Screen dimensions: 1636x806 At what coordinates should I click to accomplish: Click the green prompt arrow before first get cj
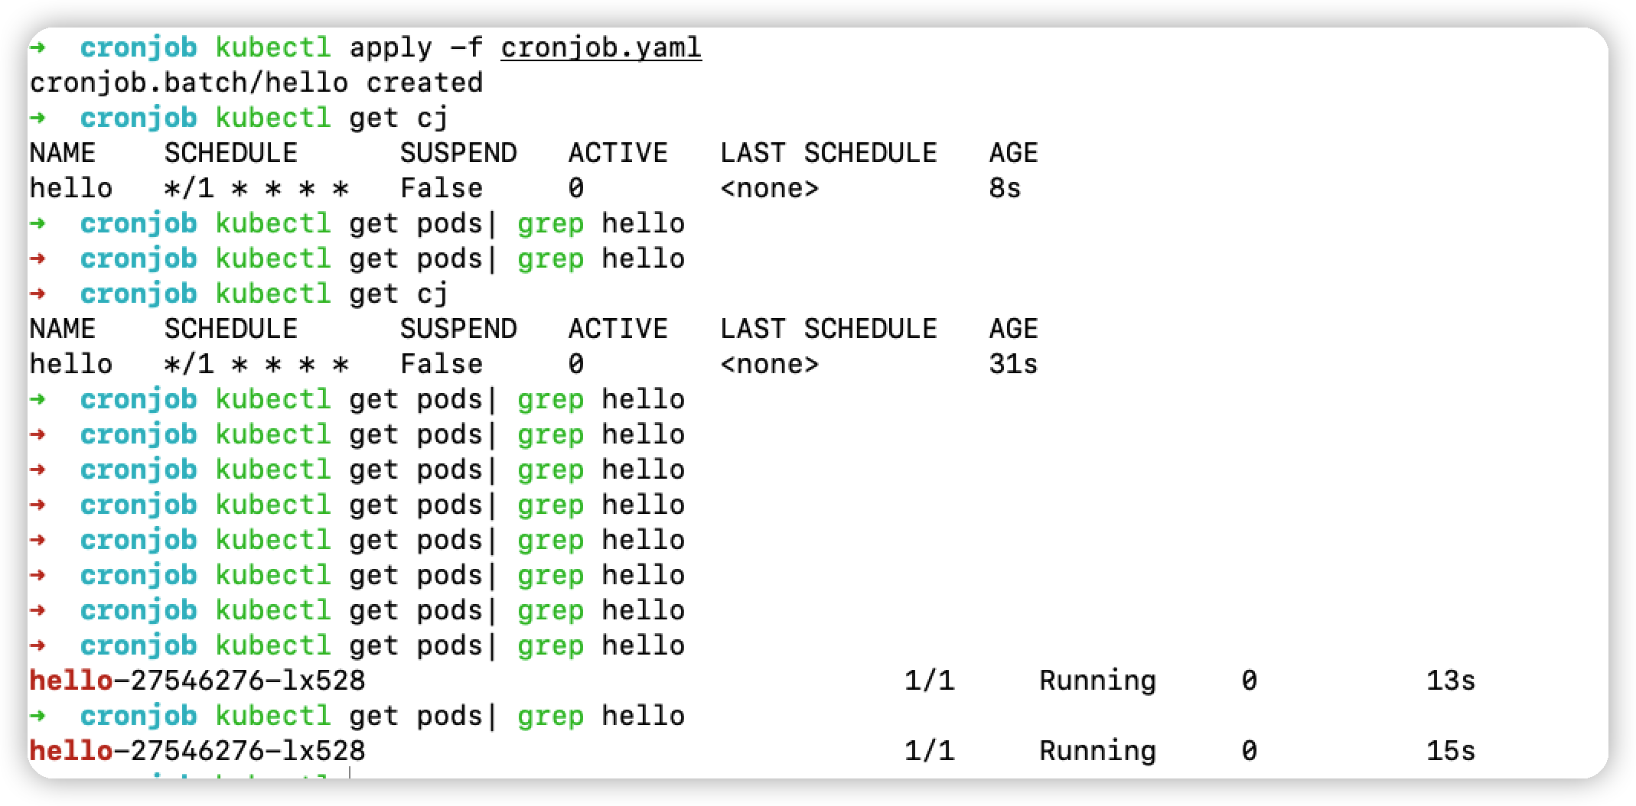coord(37,118)
